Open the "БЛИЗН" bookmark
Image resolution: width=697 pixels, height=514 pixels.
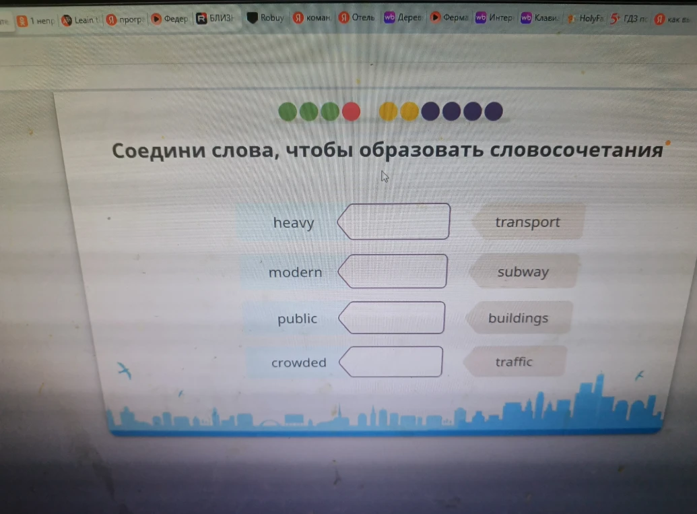tap(215, 18)
